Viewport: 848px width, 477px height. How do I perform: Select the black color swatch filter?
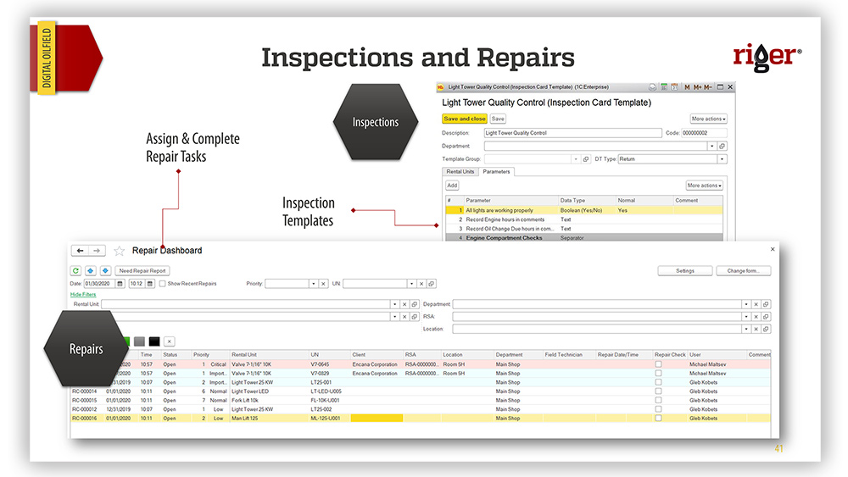tap(154, 341)
